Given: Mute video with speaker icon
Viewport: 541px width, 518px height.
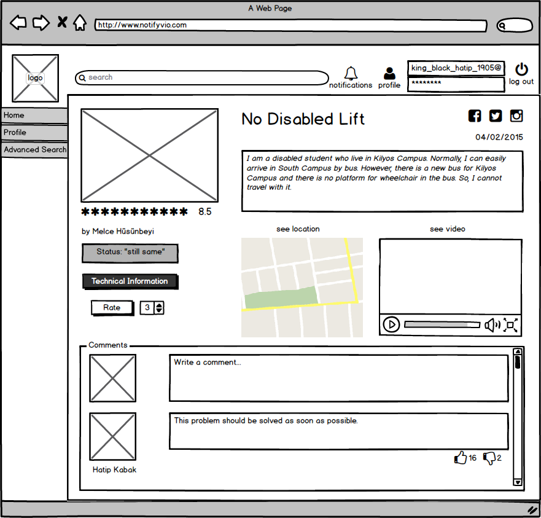Looking at the screenshot, I should pos(492,325).
